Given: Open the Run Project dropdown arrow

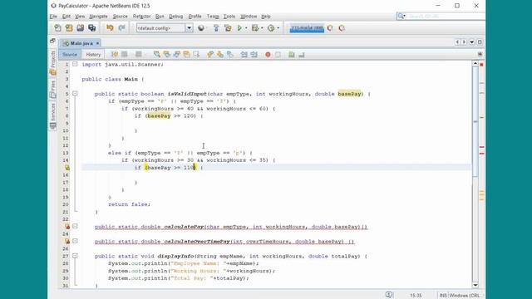Looking at the screenshot, I should tap(246, 28).
